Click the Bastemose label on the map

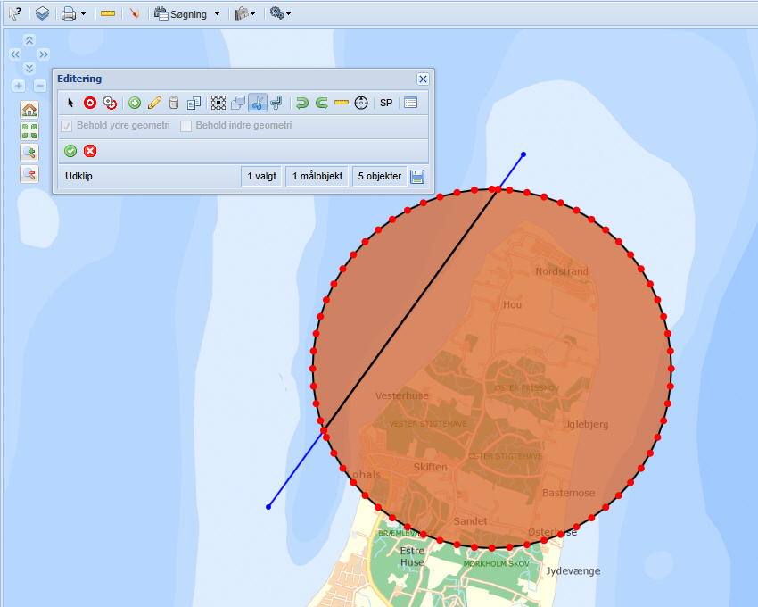click(x=569, y=493)
